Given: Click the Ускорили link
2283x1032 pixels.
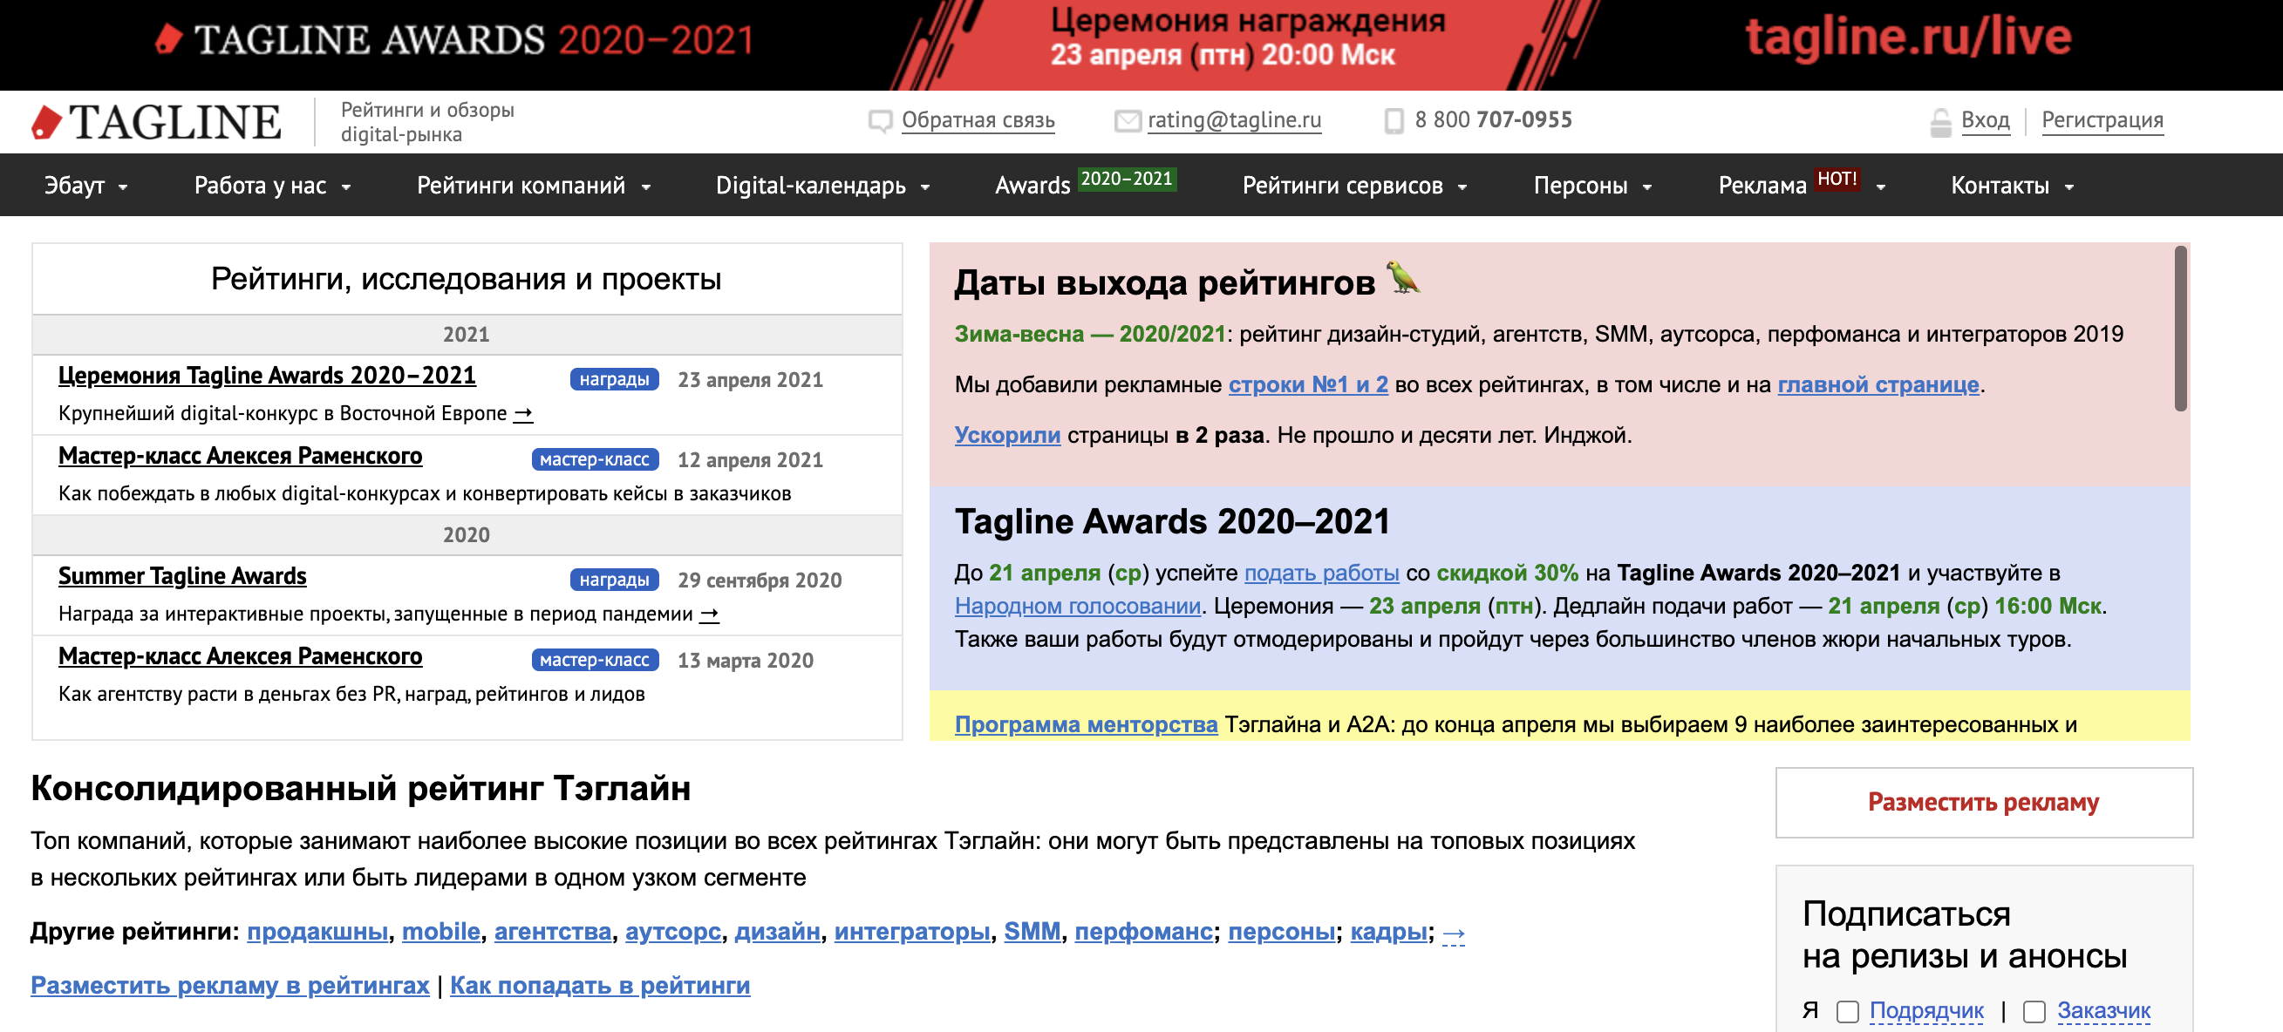Looking at the screenshot, I should [x=1008, y=436].
